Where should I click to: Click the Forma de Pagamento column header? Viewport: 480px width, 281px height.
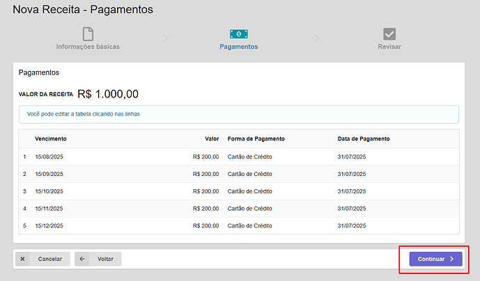(x=256, y=138)
